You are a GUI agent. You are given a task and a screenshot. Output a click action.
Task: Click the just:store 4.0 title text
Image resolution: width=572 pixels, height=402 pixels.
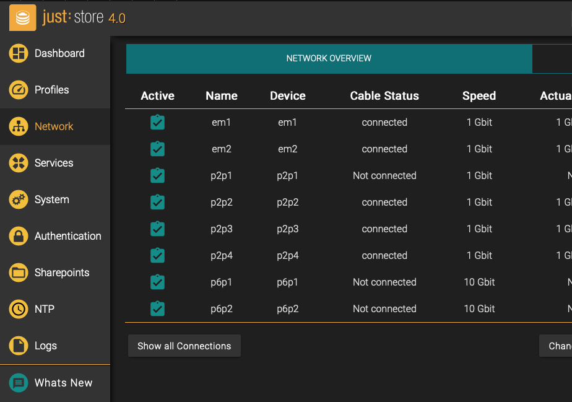[84, 17]
